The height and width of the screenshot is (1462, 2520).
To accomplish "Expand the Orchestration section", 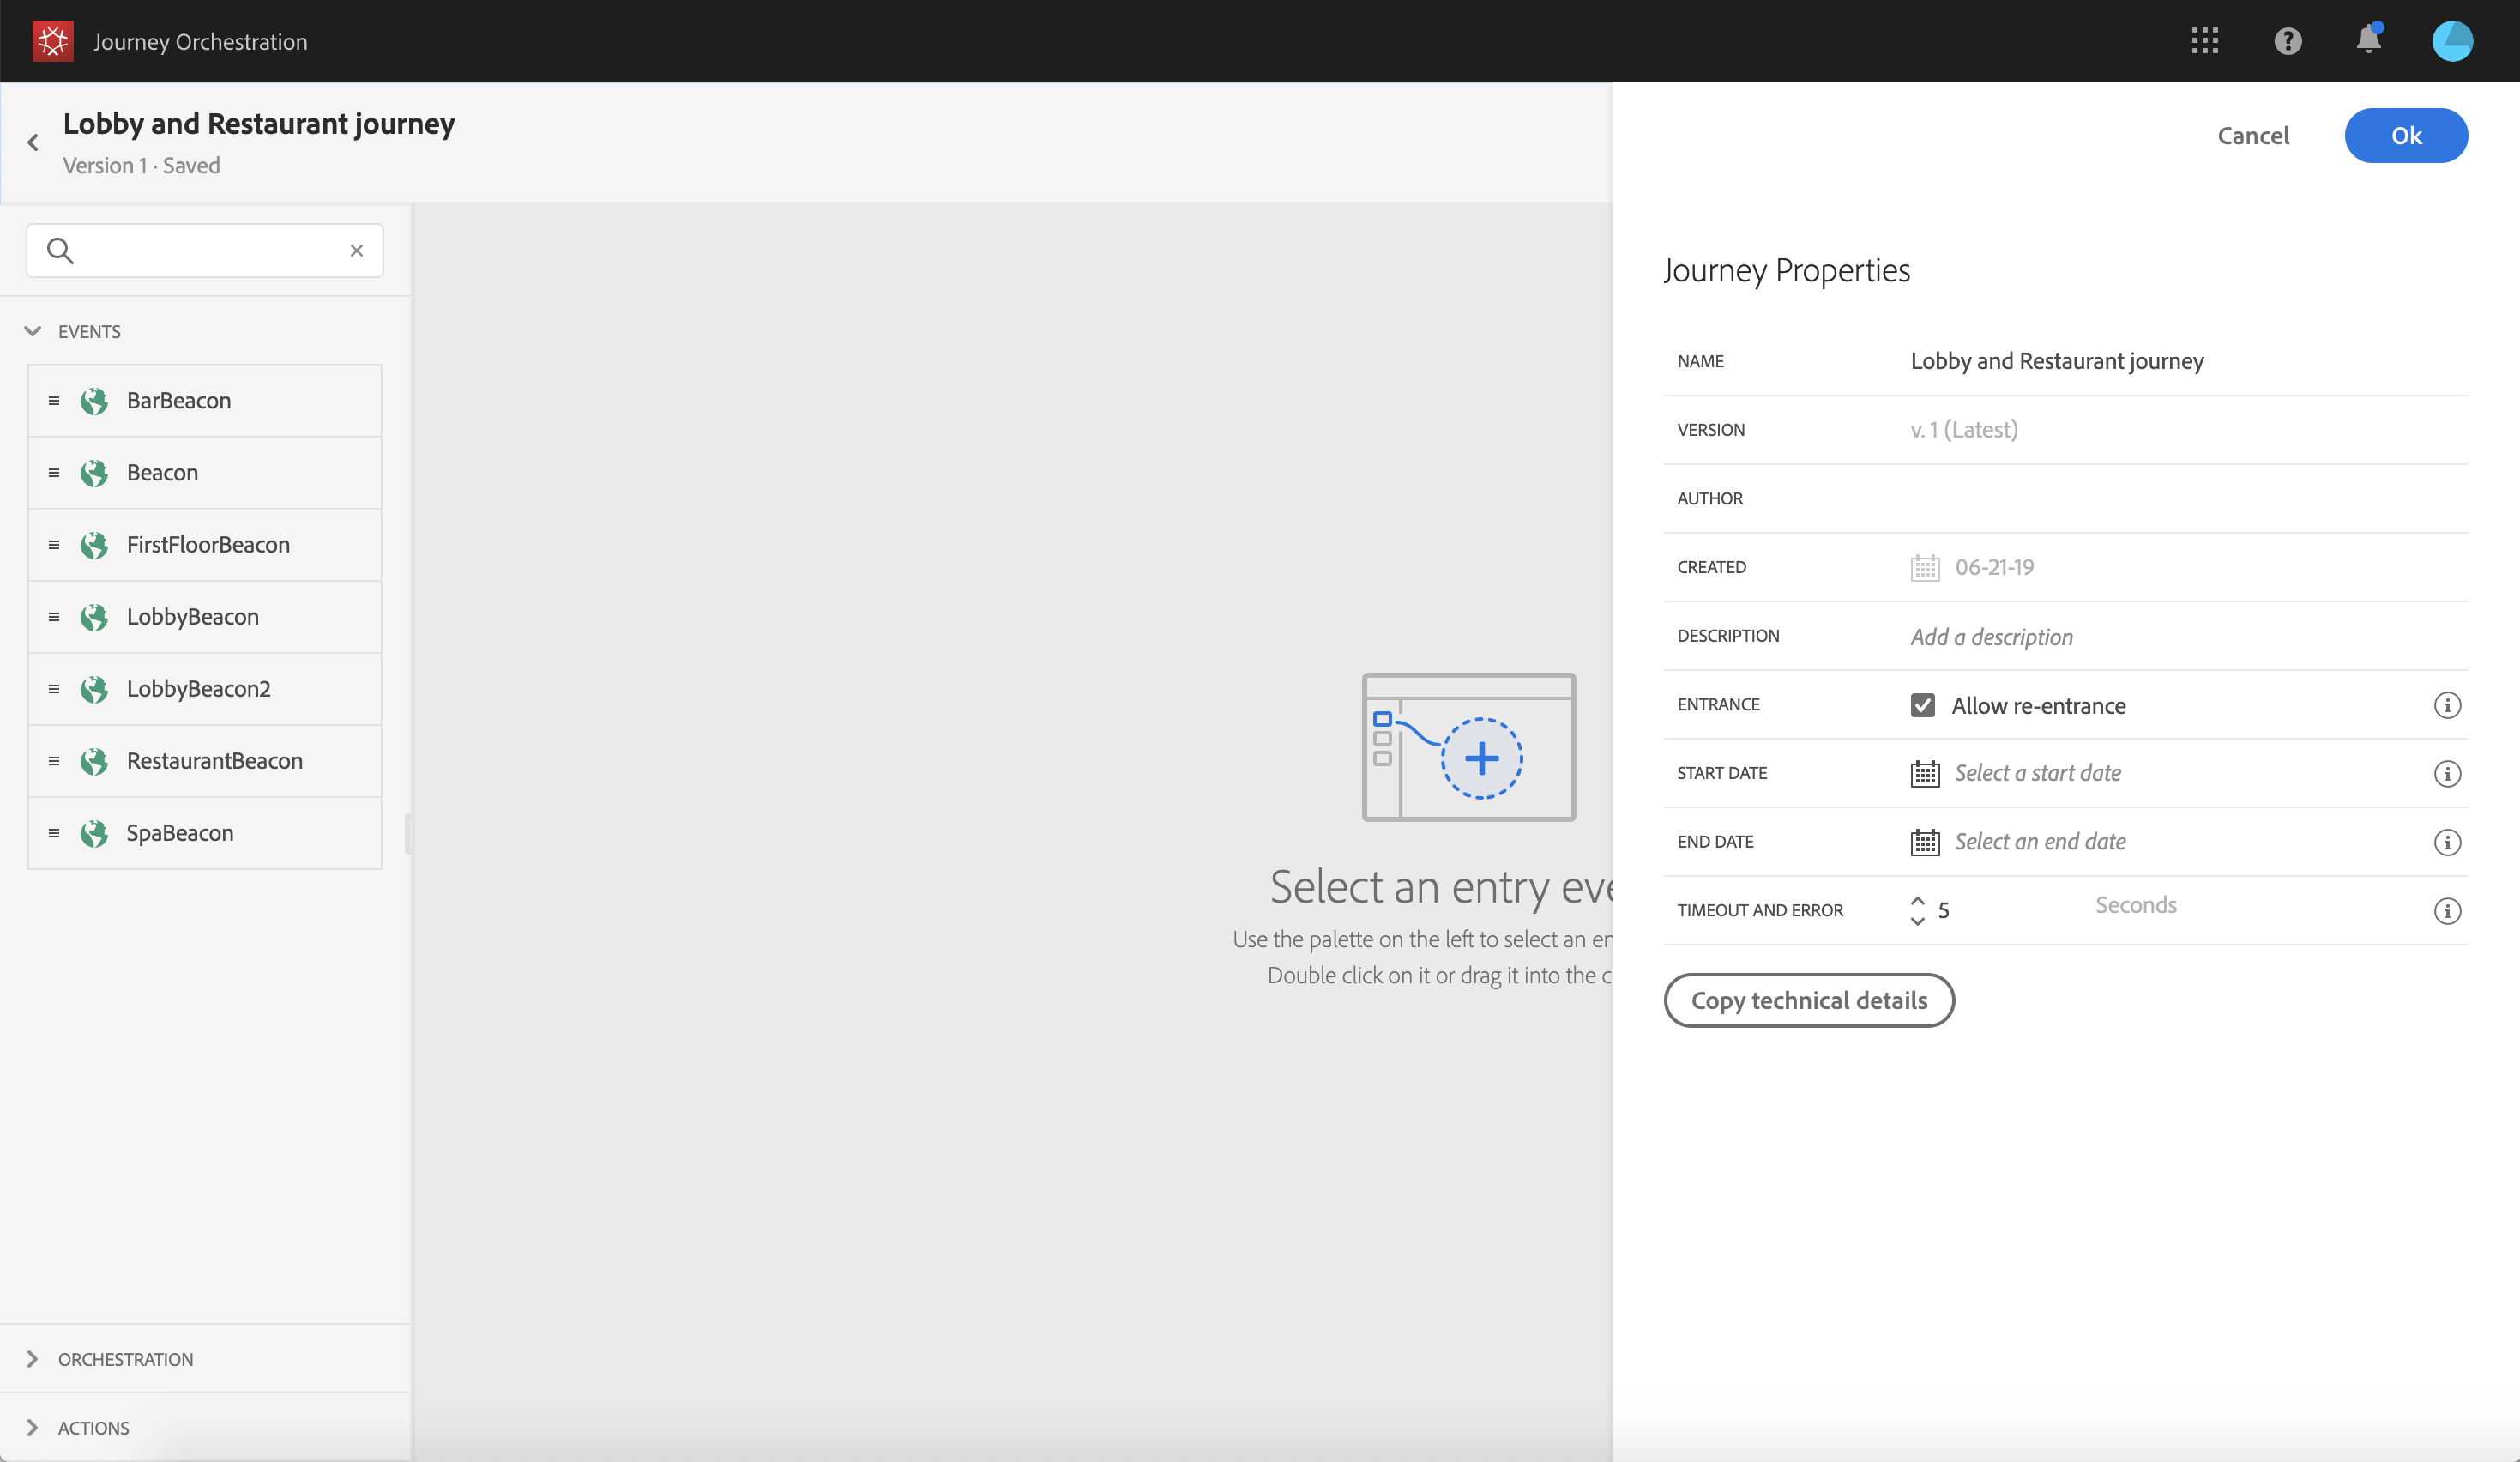I will tap(33, 1358).
